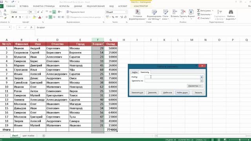Open ГЛАВНАЯ ribbon tab
Screen dimensions: 251x141
[11, 6]
